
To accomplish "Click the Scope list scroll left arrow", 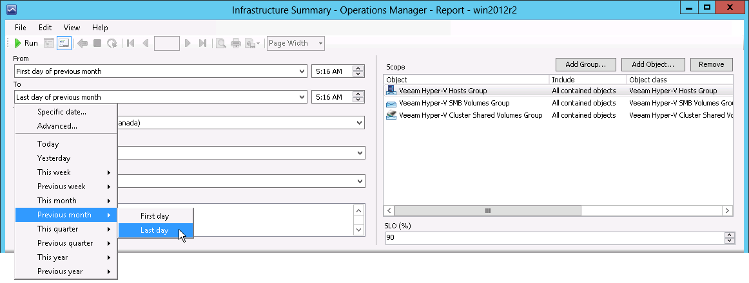I will pos(389,210).
